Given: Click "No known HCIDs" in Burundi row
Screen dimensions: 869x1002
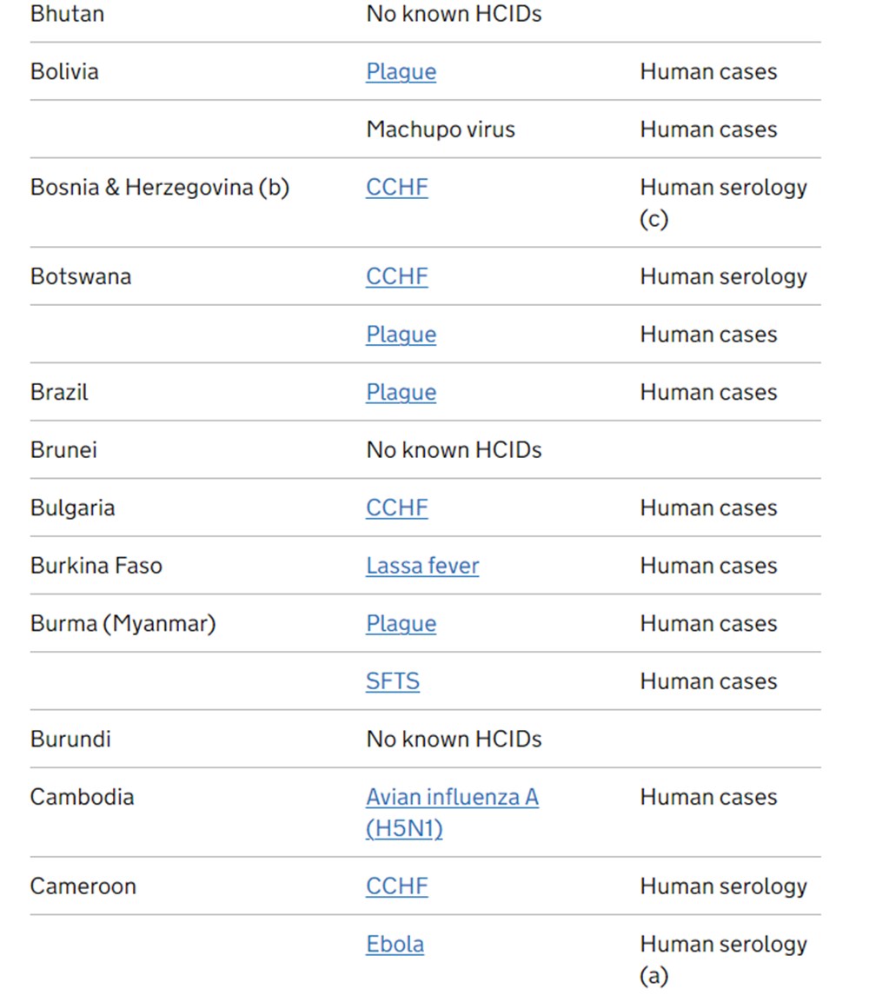Looking at the screenshot, I should pos(454,740).
